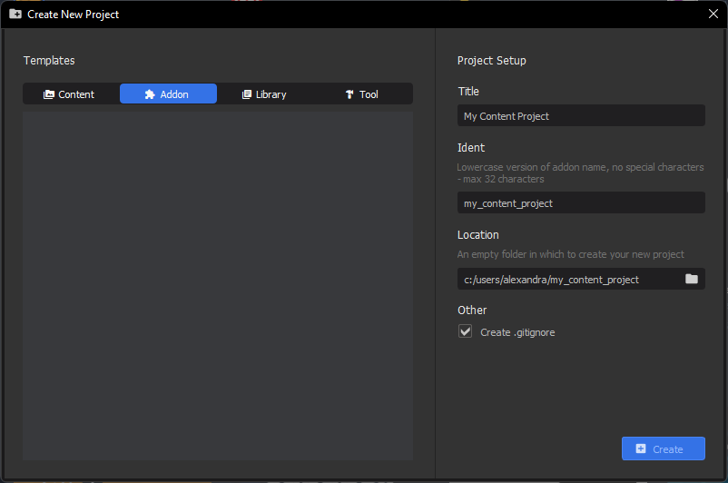Screen dimensions: 728x483
Task: Close the Create New Project dialog
Action: [x=713, y=14]
